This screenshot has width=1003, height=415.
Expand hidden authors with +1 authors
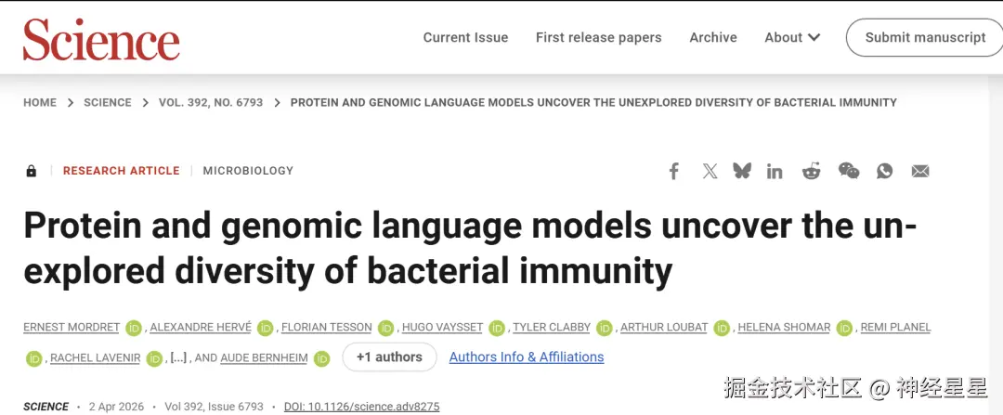[x=389, y=357]
